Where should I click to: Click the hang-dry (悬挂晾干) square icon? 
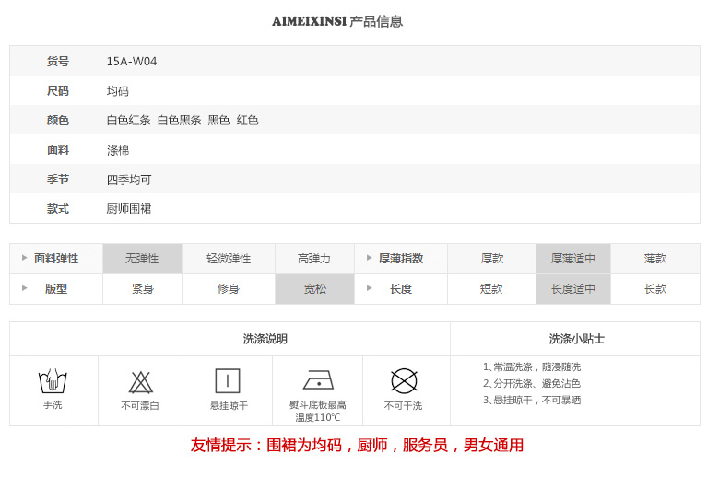tap(228, 381)
